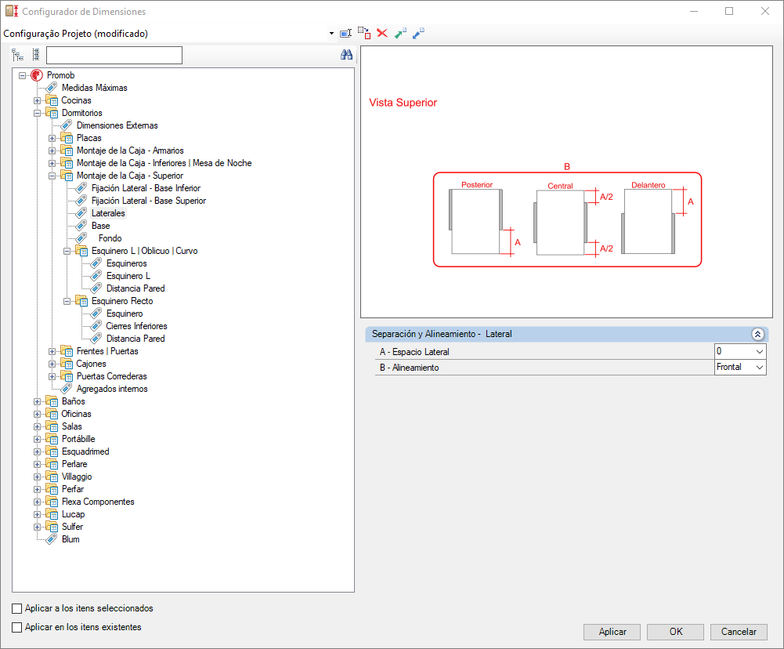Click the A - Espacio Lateral label
Screen dimensions: 784x649
414,352
